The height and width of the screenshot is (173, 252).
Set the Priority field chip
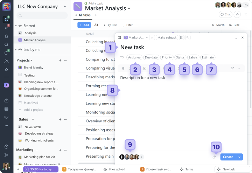pos(167,57)
